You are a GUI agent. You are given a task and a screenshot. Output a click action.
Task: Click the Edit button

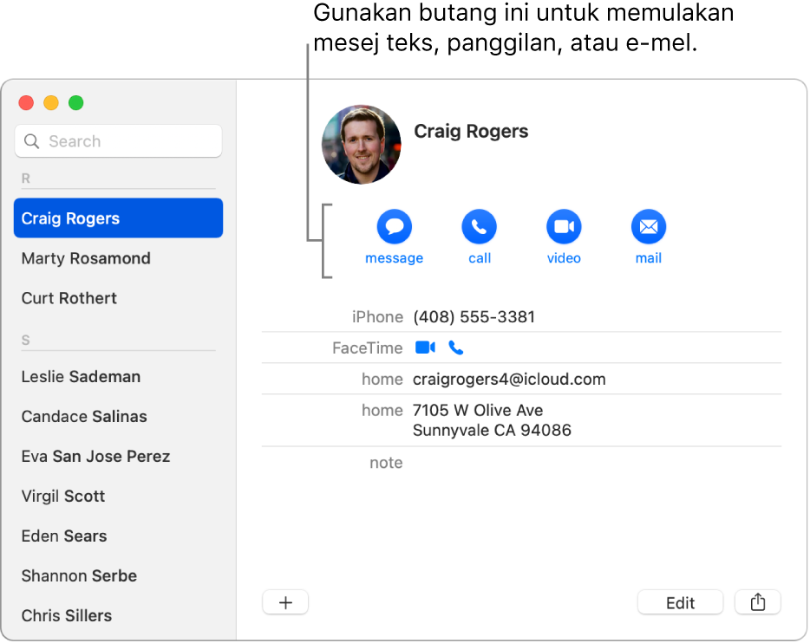(680, 603)
